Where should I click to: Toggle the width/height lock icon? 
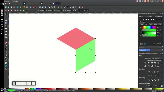tap(63, 10)
